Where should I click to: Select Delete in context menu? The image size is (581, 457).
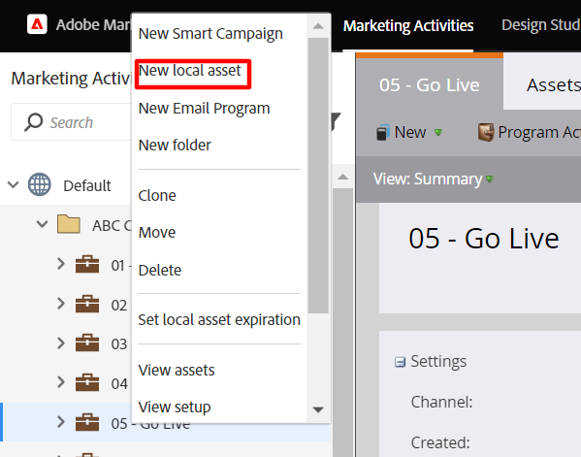coord(160,270)
